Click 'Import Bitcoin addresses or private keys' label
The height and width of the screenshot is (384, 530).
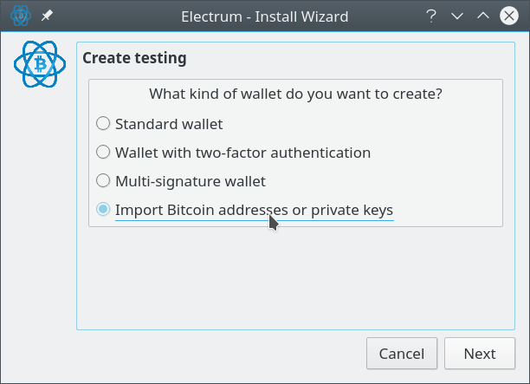pos(255,210)
